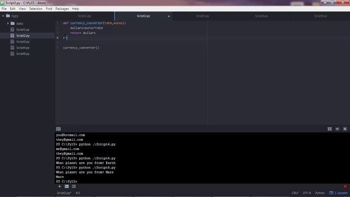Hide the terminal panel with the down chevron
This screenshot has width=350, height=197.
[337, 129]
